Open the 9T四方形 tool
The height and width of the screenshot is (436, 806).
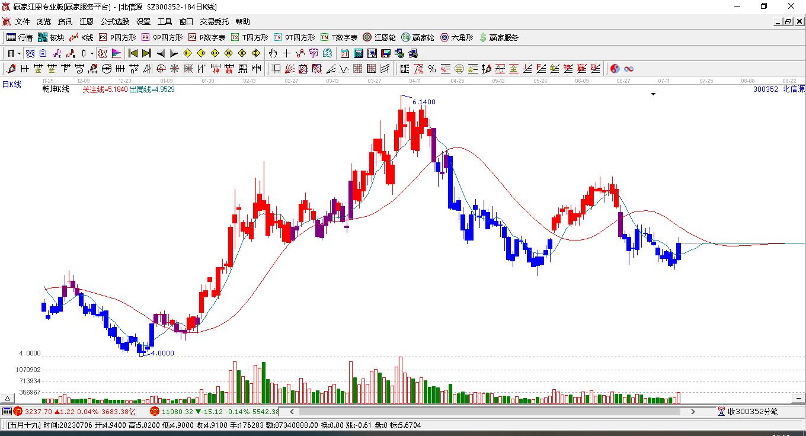[x=294, y=37]
